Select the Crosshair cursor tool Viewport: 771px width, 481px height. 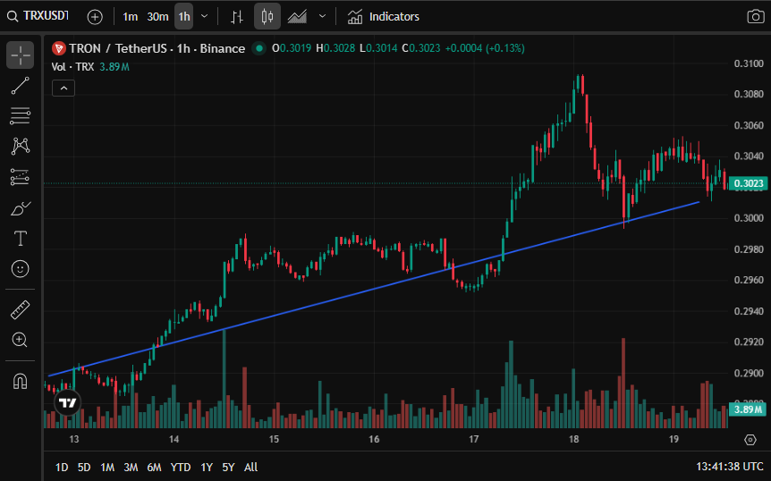21,55
